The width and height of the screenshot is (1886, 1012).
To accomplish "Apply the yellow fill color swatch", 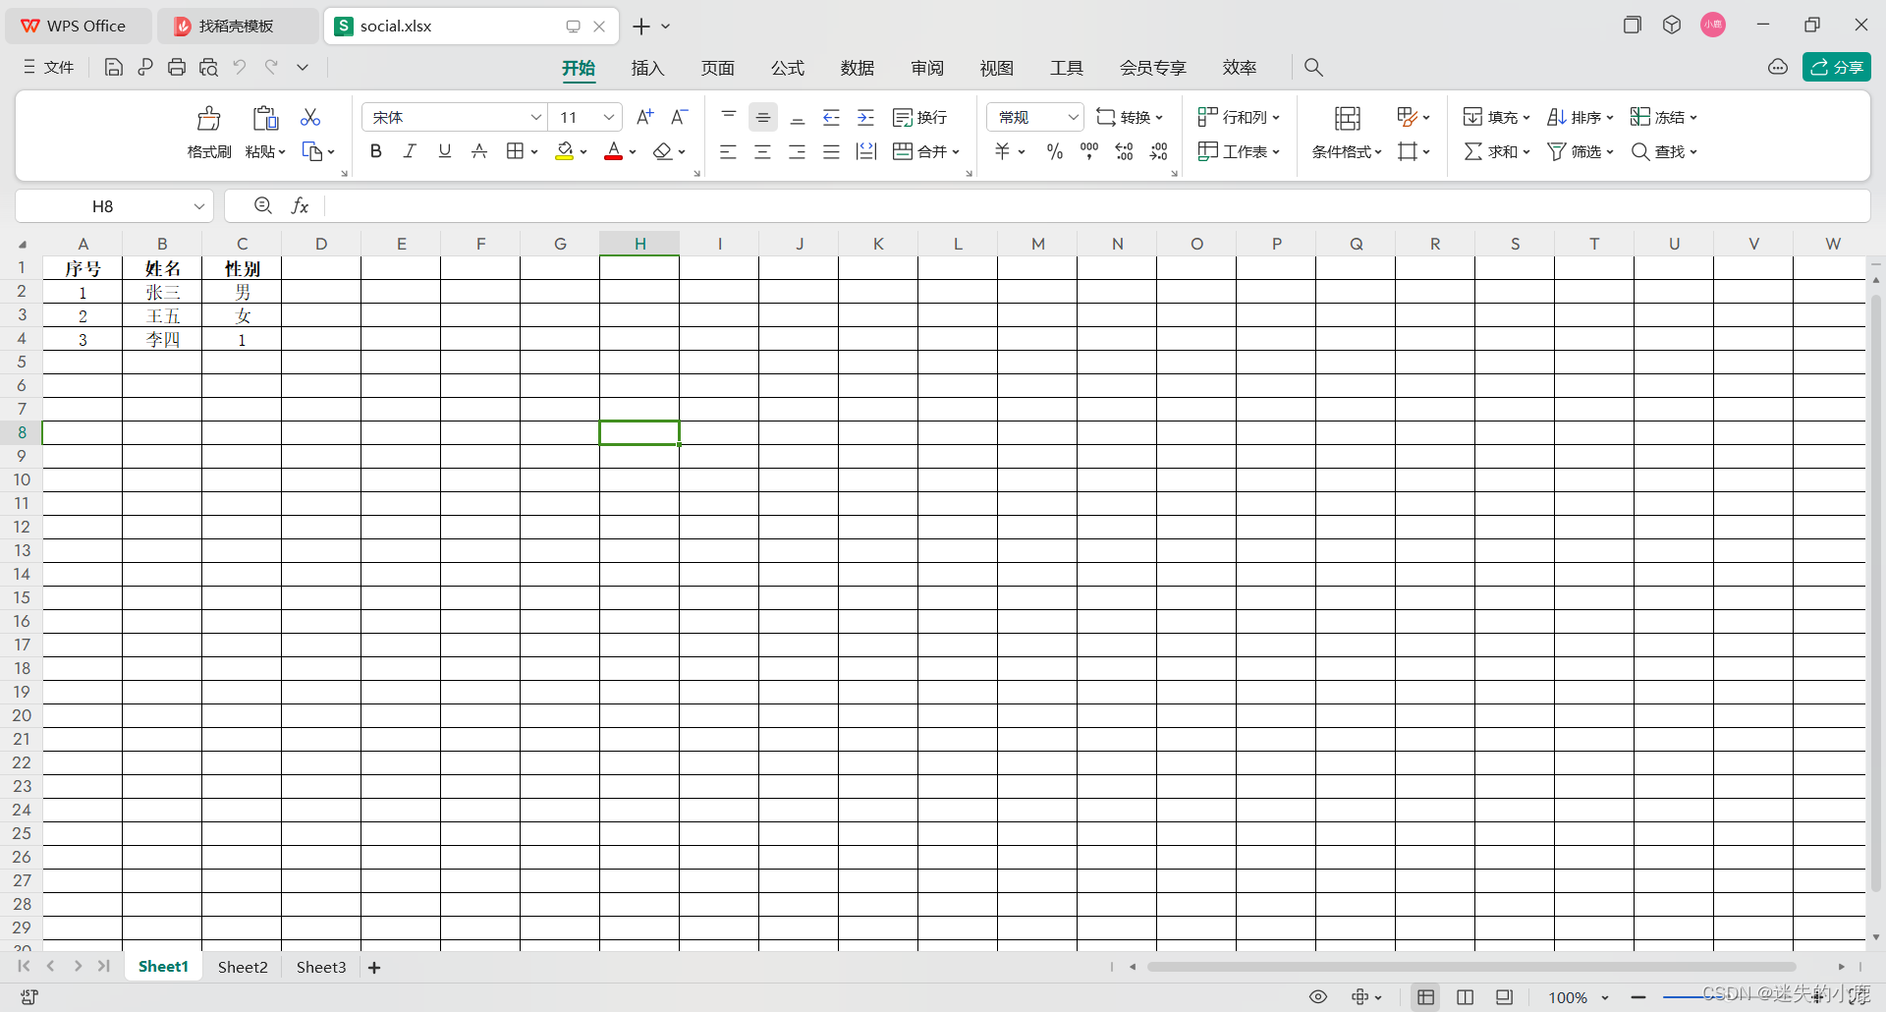I will [x=565, y=151].
